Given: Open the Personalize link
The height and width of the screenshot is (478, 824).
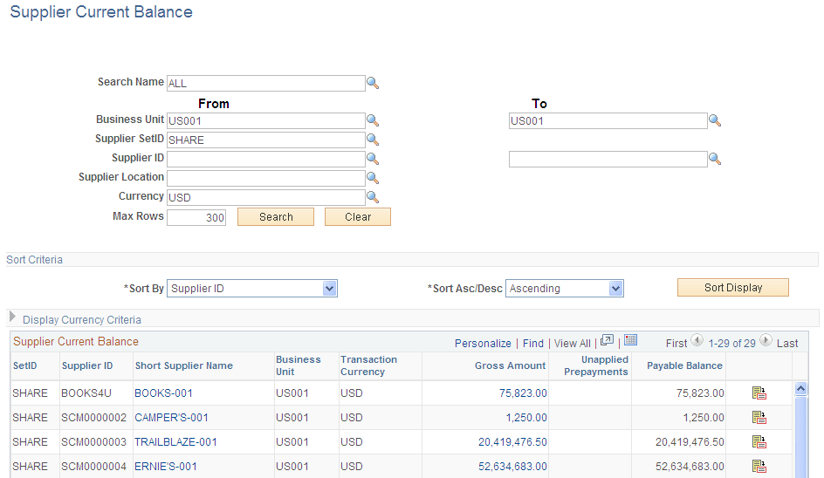Looking at the screenshot, I should [483, 343].
